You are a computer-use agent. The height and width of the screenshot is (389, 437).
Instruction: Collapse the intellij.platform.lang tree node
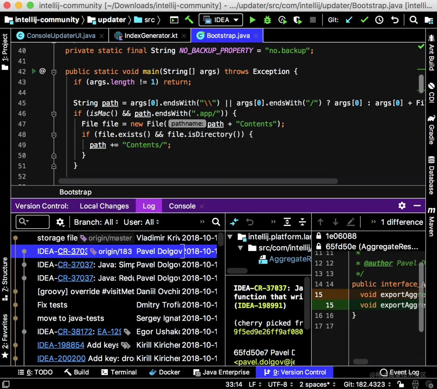(x=230, y=237)
